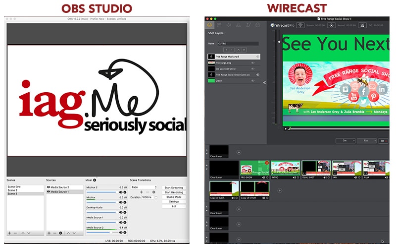
Task: Move scene up in OBS Scenes panel
Action: 23,233
